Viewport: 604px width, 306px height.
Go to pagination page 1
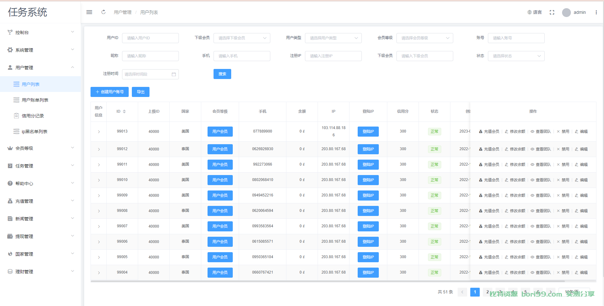[x=475, y=292]
